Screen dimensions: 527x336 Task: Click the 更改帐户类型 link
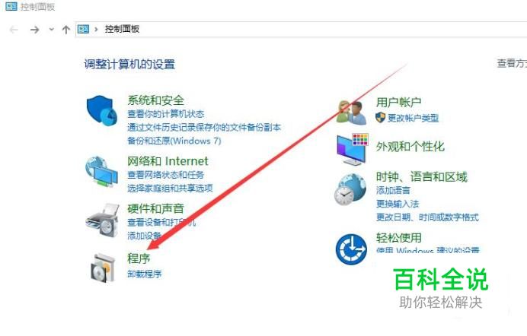tap(413, 118)
